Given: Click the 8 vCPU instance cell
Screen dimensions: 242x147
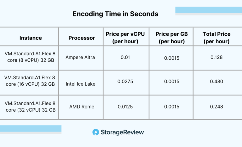Looking at the screenshot, I should 30,57.
